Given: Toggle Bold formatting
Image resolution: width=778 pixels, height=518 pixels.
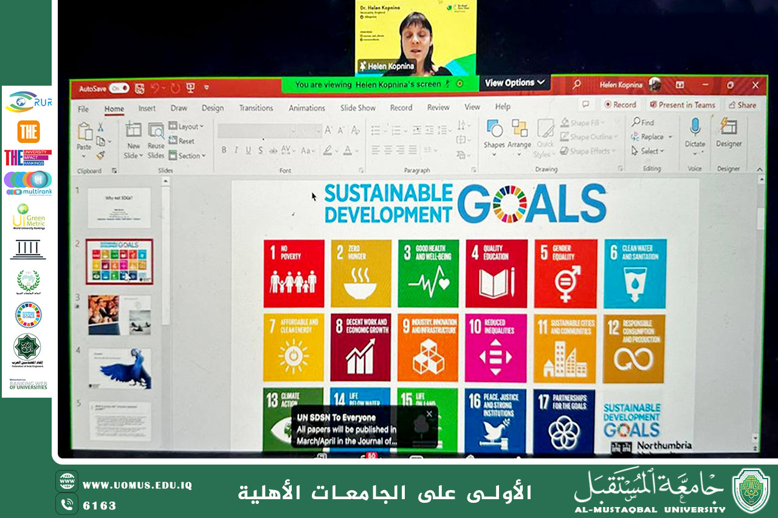Looking at the screenshot, I should [x=224, y=151].
